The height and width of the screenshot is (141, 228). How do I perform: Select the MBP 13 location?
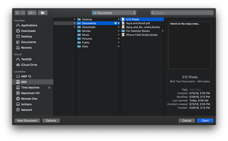tap(33, 76)
